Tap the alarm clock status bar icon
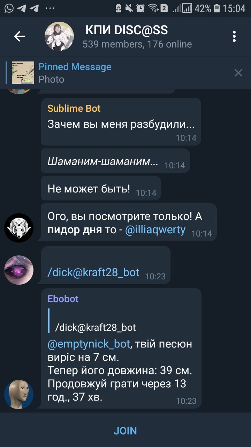 [x=140, y=8]
